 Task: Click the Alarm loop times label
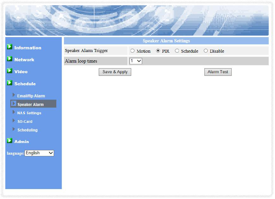pyautogui.click(x=81, y=61)
